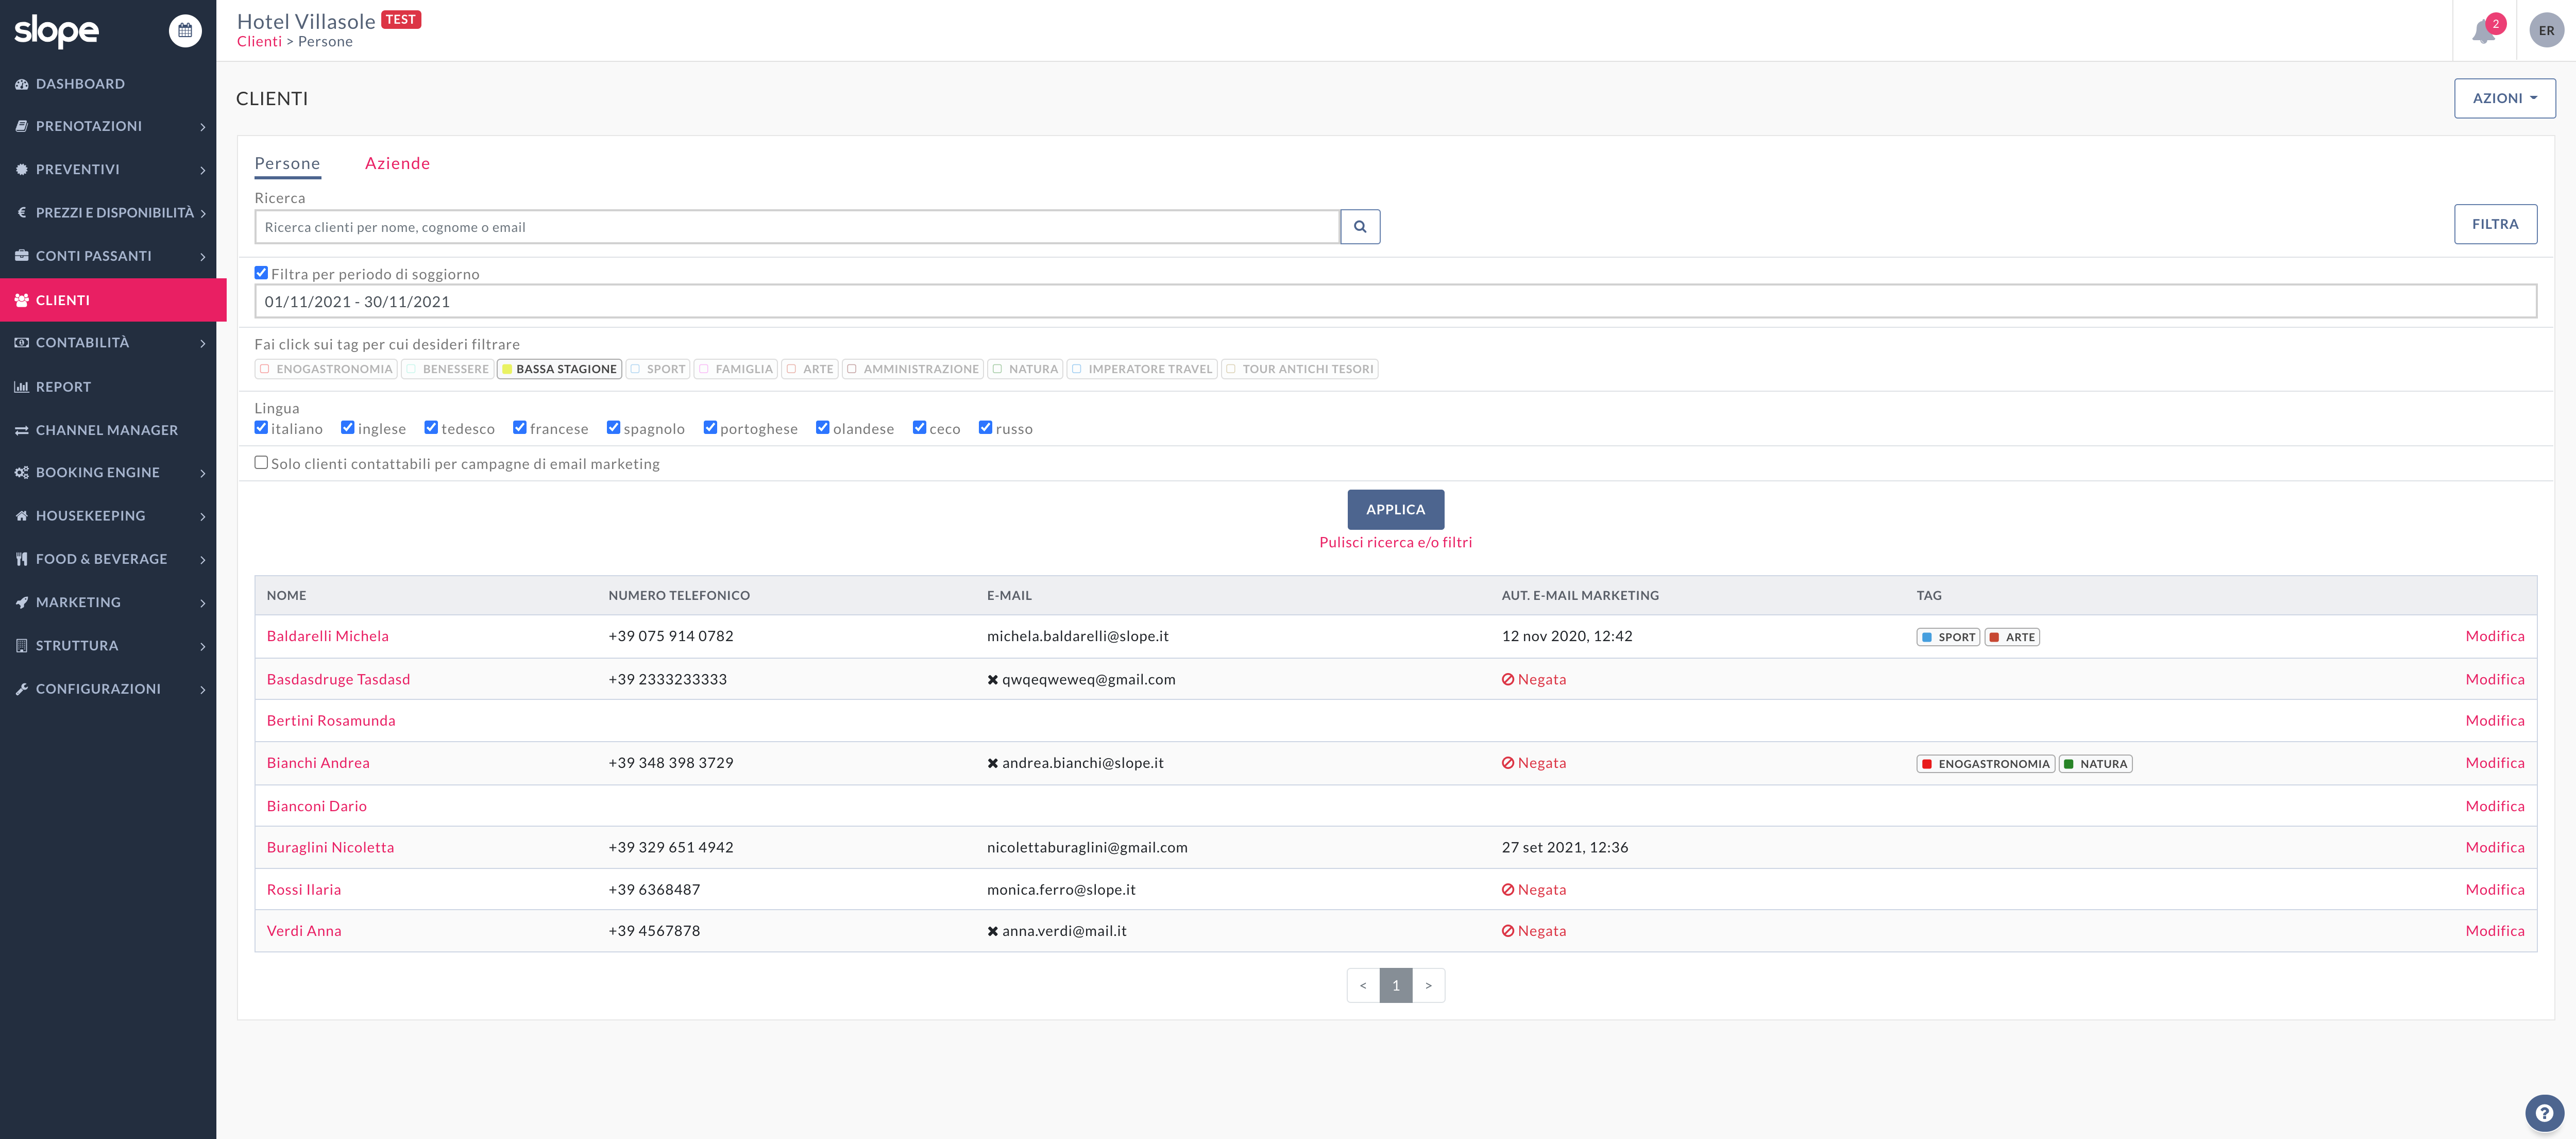Expand the Conti Passanti chevron
The height and width of the screenshot is (1139, 2576).
tap(203, 257)
